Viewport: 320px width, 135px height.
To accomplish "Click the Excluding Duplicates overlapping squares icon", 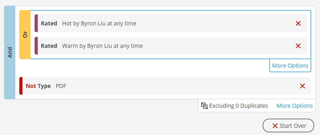I will [x=204, y=106].
